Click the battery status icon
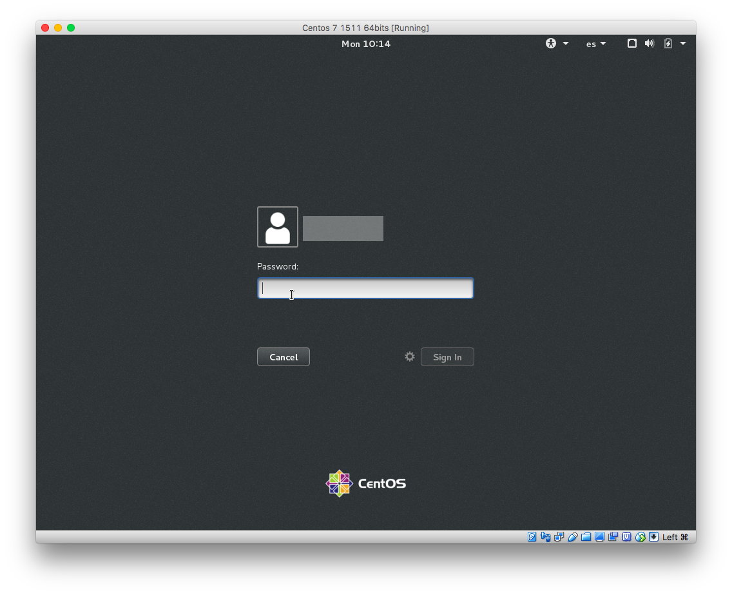Viewport: 732px width, 595px height. point(668,43)
